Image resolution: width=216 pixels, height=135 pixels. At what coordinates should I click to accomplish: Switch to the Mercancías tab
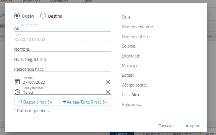pyautogui.click(x=59, y=1)
